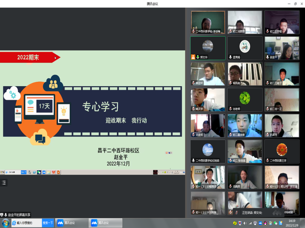Screen dimensions: 305x228
Task: Click yellow-green round icon in system tray
Action: coord(235,223)
